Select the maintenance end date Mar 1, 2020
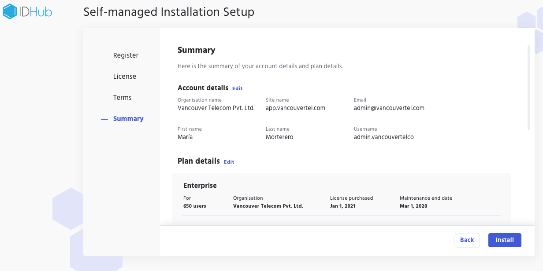This screenshot has height=271, width=543. [x=413, y=206]
